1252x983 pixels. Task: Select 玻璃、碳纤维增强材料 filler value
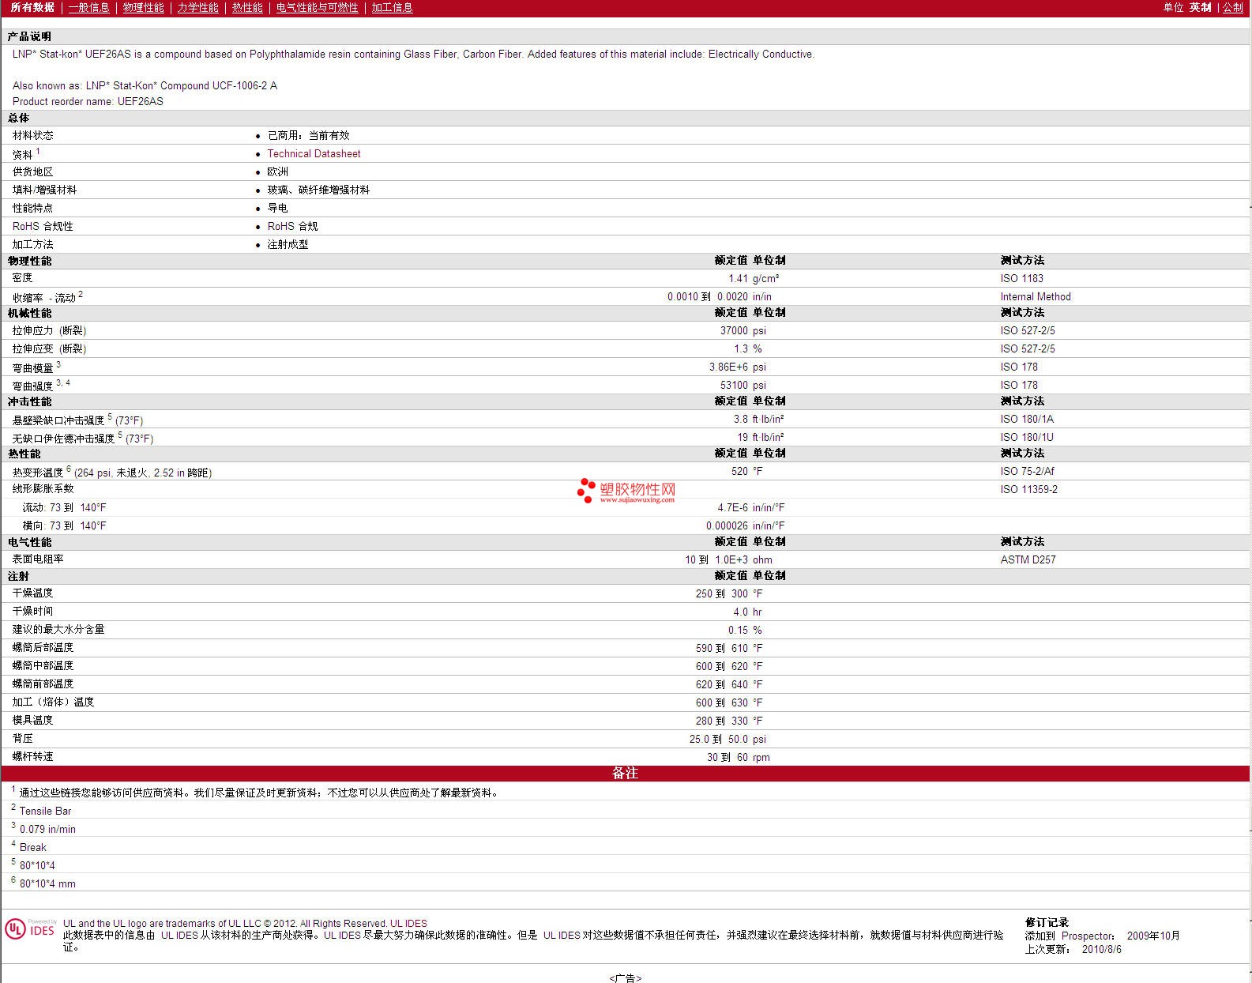(318, 190)
